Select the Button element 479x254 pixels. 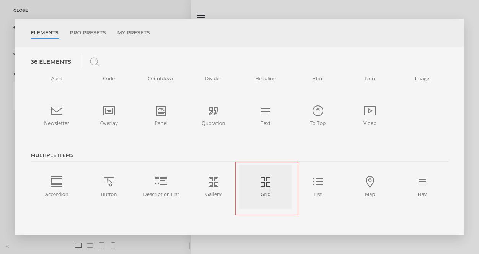point(109,187)
